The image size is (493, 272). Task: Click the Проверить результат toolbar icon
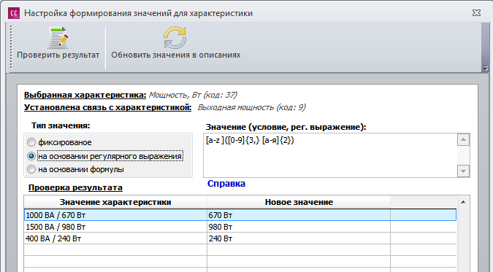click(x=58, y=38)
